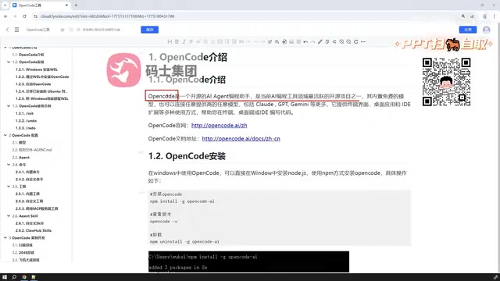Image resolution: width=500 pixels, height=281 pixels.
Task: Collapse the 3 OpenCode 案例开发 outline section
Action: click(5, 237)
